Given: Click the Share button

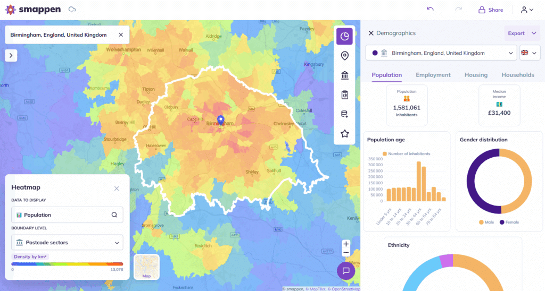Looking at the screenshot, I should [x=490, y=10].
